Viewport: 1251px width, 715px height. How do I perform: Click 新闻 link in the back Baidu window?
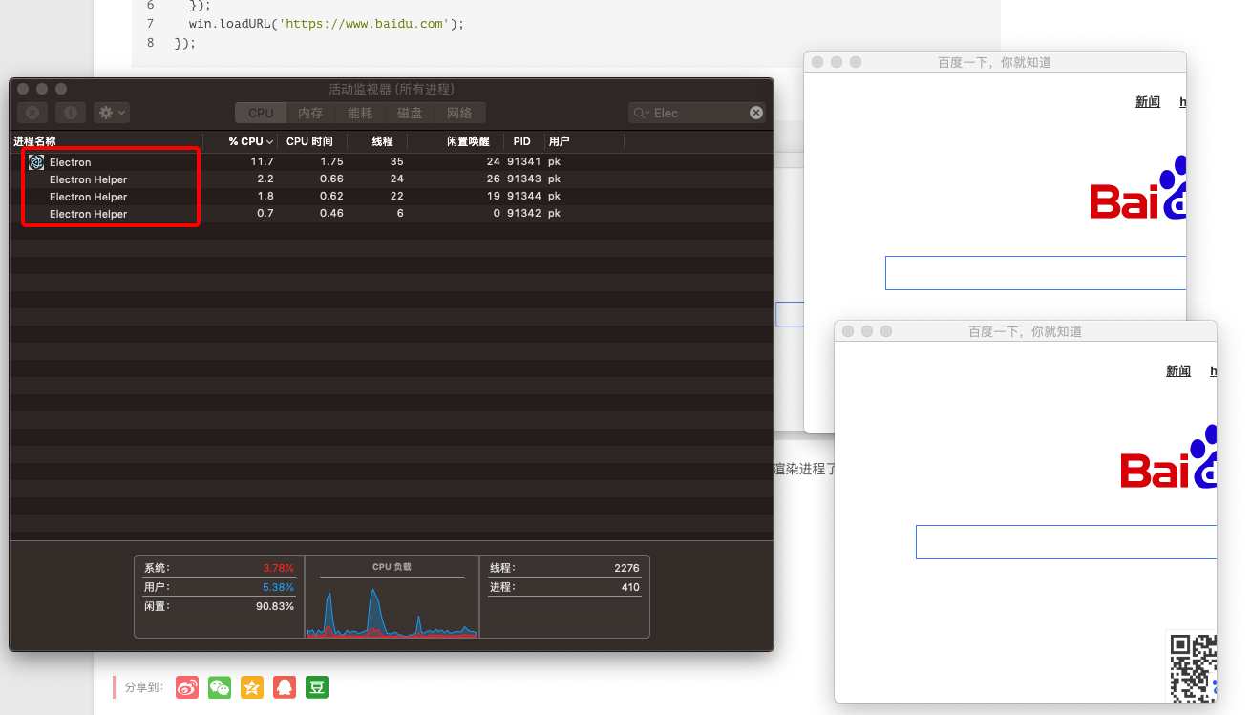tap(1148, 102)
